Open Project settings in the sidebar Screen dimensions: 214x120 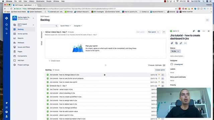(23, 65)
